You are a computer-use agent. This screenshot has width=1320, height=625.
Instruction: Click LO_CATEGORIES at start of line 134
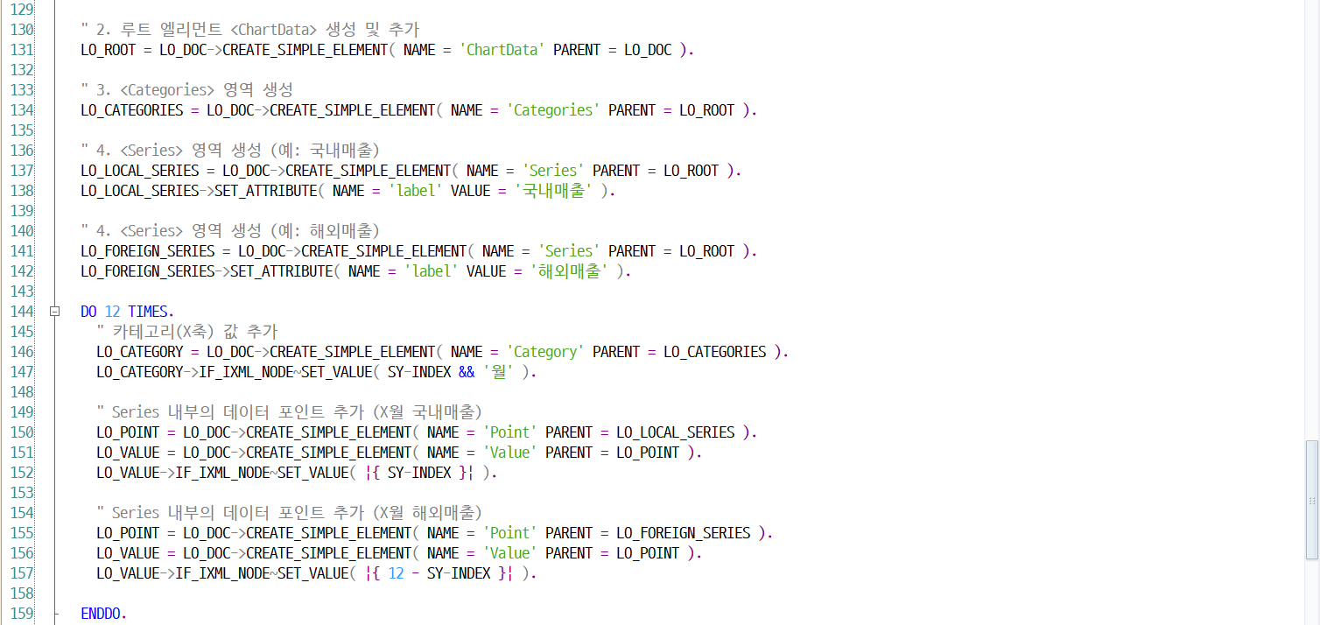pyautogui.click(x=131, y=110)
